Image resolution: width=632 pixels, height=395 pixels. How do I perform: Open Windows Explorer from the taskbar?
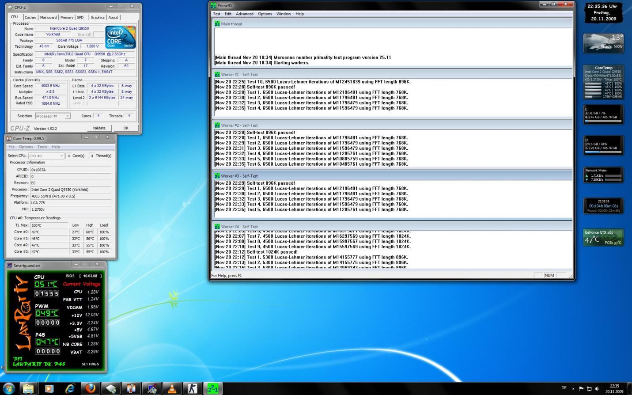(x=28, y=388)
